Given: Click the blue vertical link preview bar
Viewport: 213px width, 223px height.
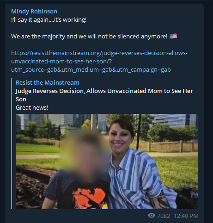Looking at the screenshot, I should 12,144.
